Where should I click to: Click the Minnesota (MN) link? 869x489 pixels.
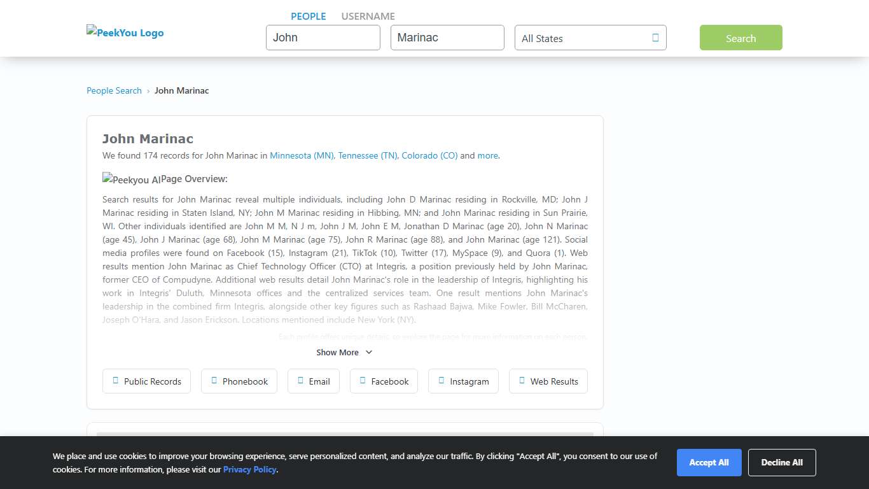[302, 155]
